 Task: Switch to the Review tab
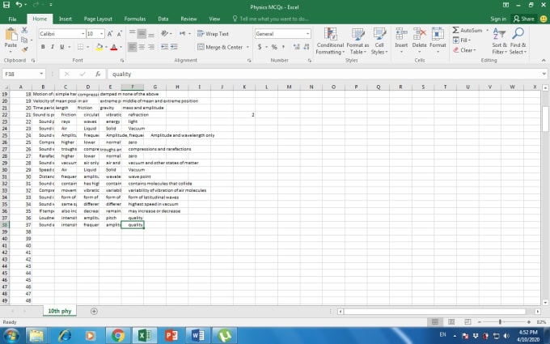[188, 19]
